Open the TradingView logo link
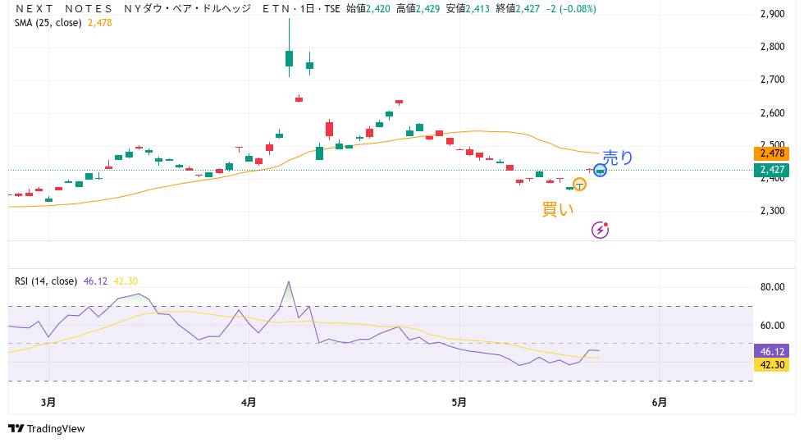Screen dimensions: 804x443 tap(46, 428)
